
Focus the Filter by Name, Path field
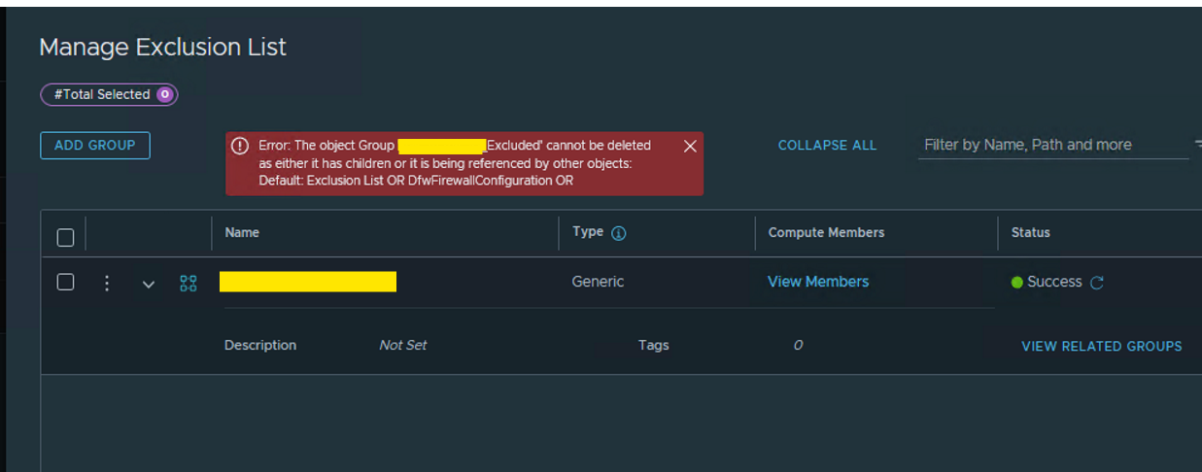1049,145
